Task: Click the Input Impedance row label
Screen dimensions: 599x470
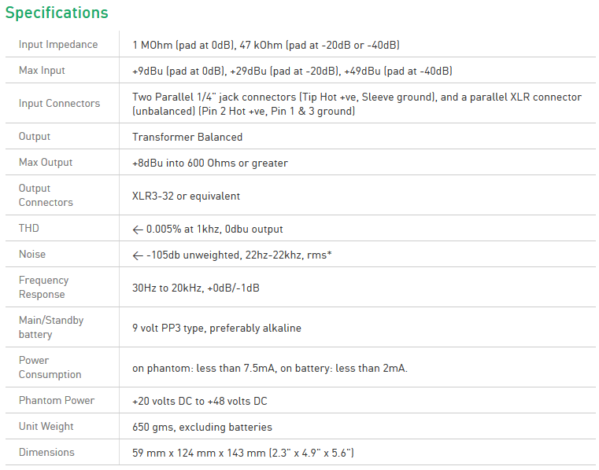Action: [58, 45]
